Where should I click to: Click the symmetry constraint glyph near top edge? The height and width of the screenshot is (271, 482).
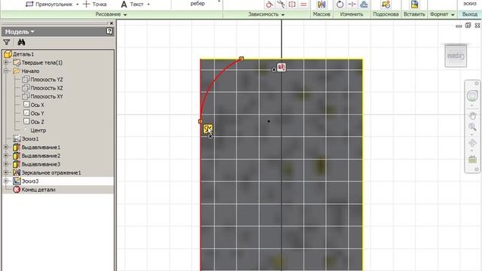[281, 67]
